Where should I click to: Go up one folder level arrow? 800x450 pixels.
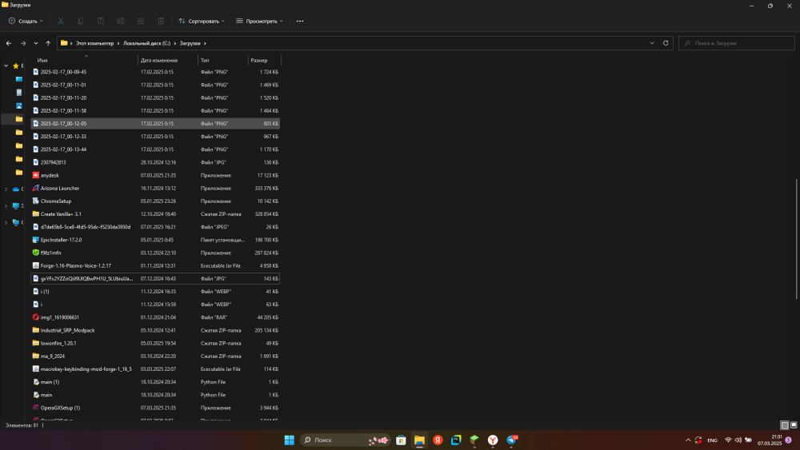coord(48,43)
